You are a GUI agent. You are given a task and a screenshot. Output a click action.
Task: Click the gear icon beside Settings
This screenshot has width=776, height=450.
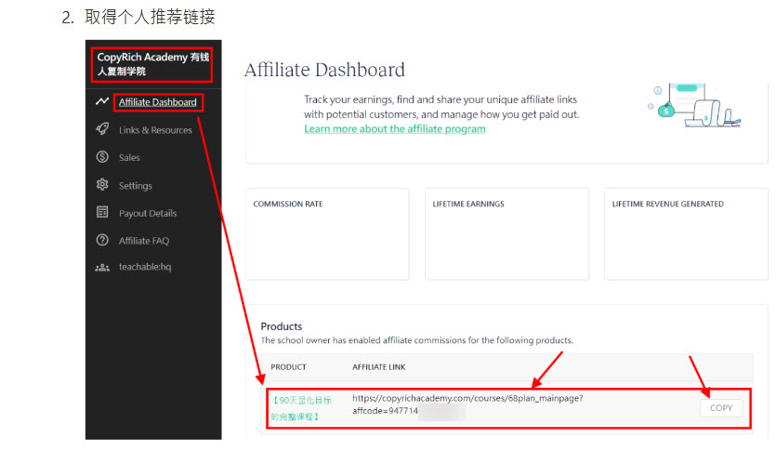102,185
